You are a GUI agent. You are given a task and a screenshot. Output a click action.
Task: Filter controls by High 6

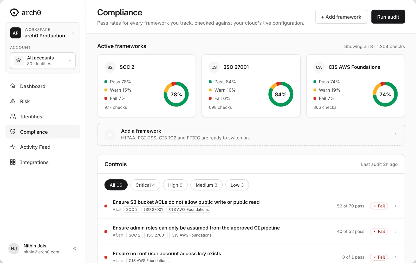175,185
